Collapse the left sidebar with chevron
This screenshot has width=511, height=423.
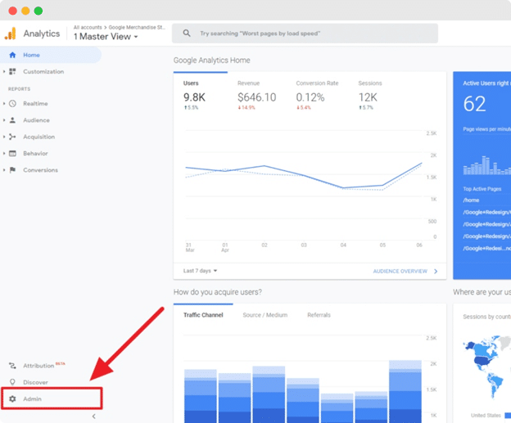pos(93,416)
